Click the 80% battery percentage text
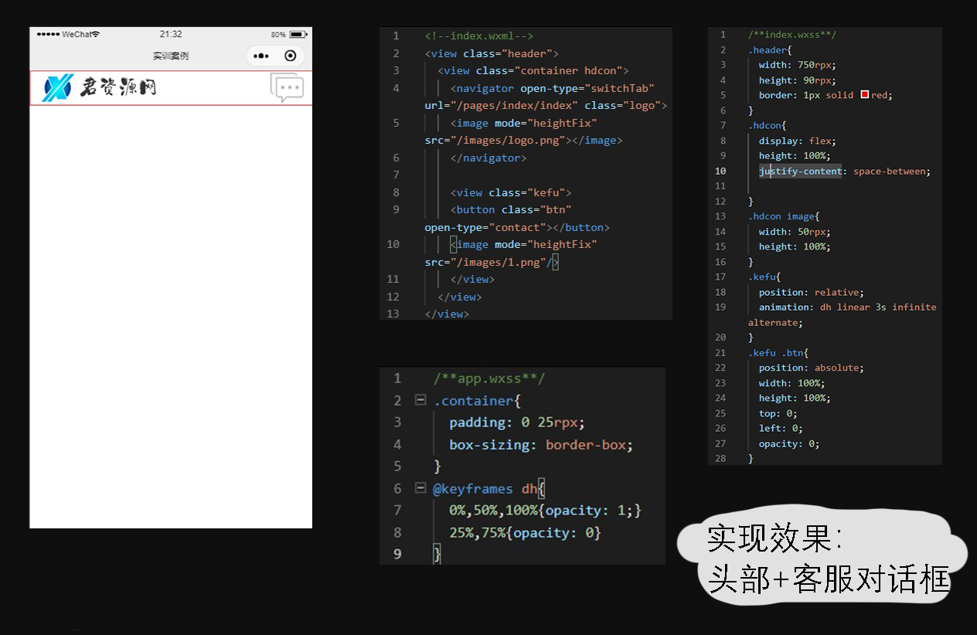Viewport: 977px width, 635px height. [x=278, y=35]
